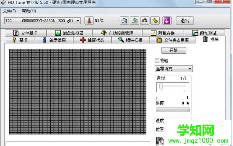The image size is (233, 146).
Task: Open the 自动噪音管理 tab
Action: tap(117, 33)
